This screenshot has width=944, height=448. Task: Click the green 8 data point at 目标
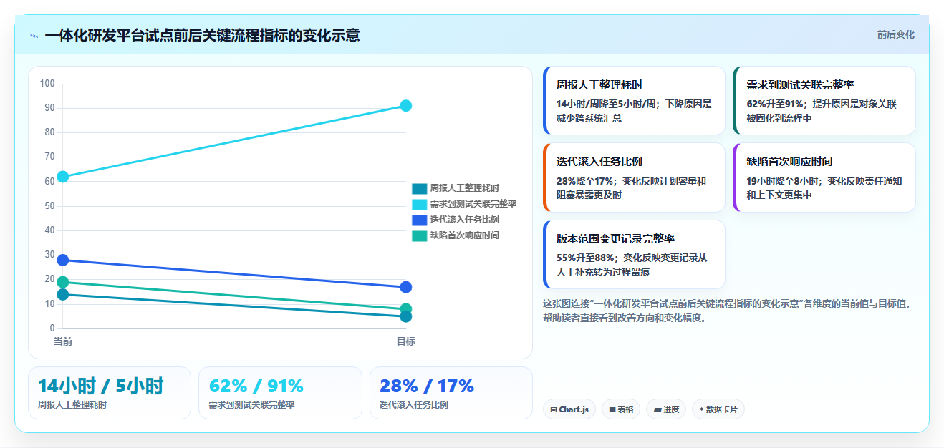405,309
